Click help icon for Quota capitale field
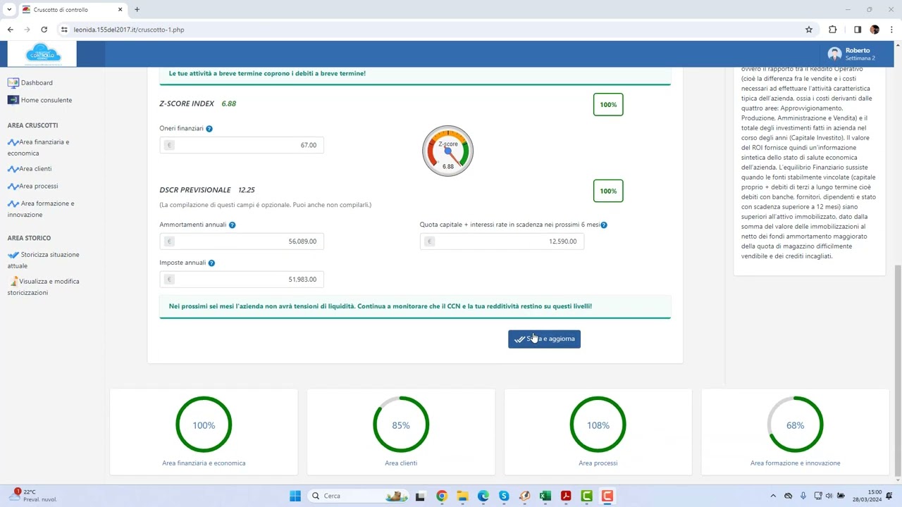The width and height of the screenshot is (902, 507). (x=604, y=225)
